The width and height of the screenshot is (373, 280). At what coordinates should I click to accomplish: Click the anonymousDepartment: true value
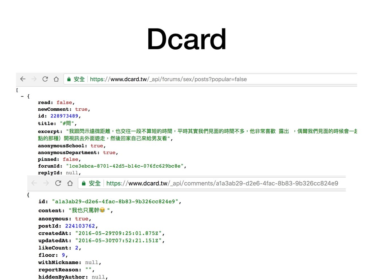[109, 152]
